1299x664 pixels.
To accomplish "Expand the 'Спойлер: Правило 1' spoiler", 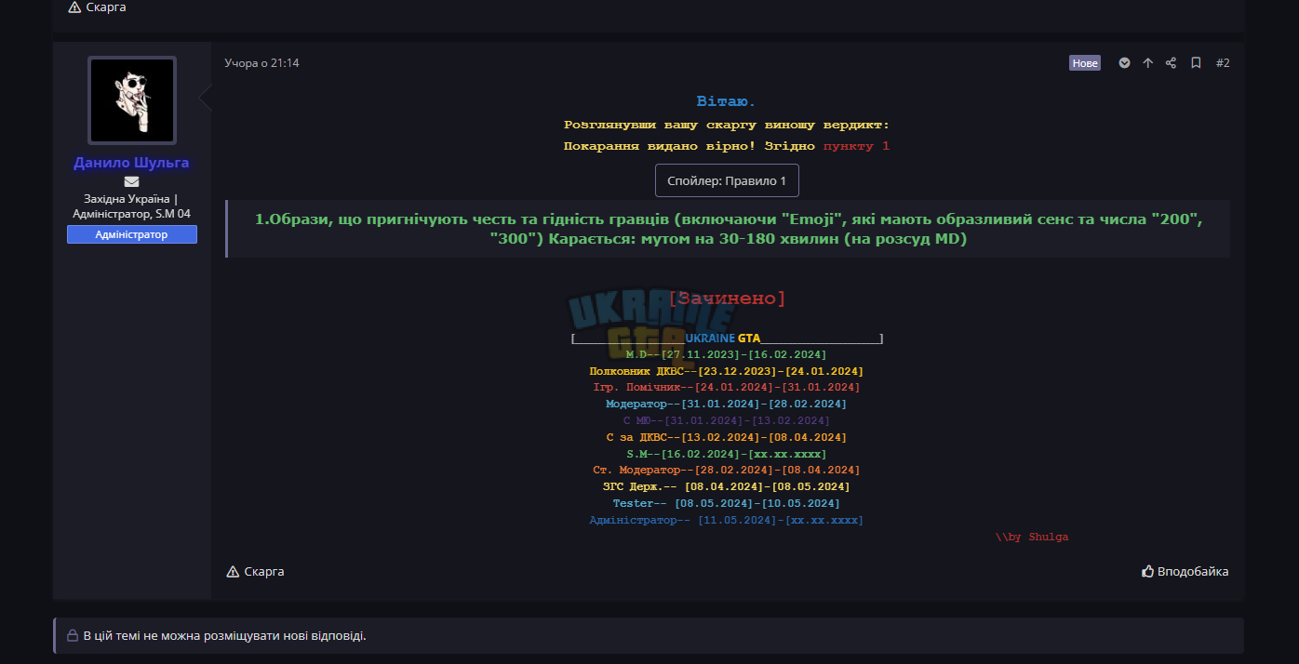I will 727,180.
